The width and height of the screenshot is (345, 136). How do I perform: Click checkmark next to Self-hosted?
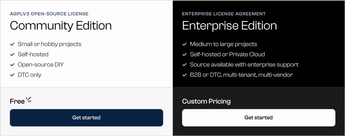pyautogui.click(x=12, y=54)
